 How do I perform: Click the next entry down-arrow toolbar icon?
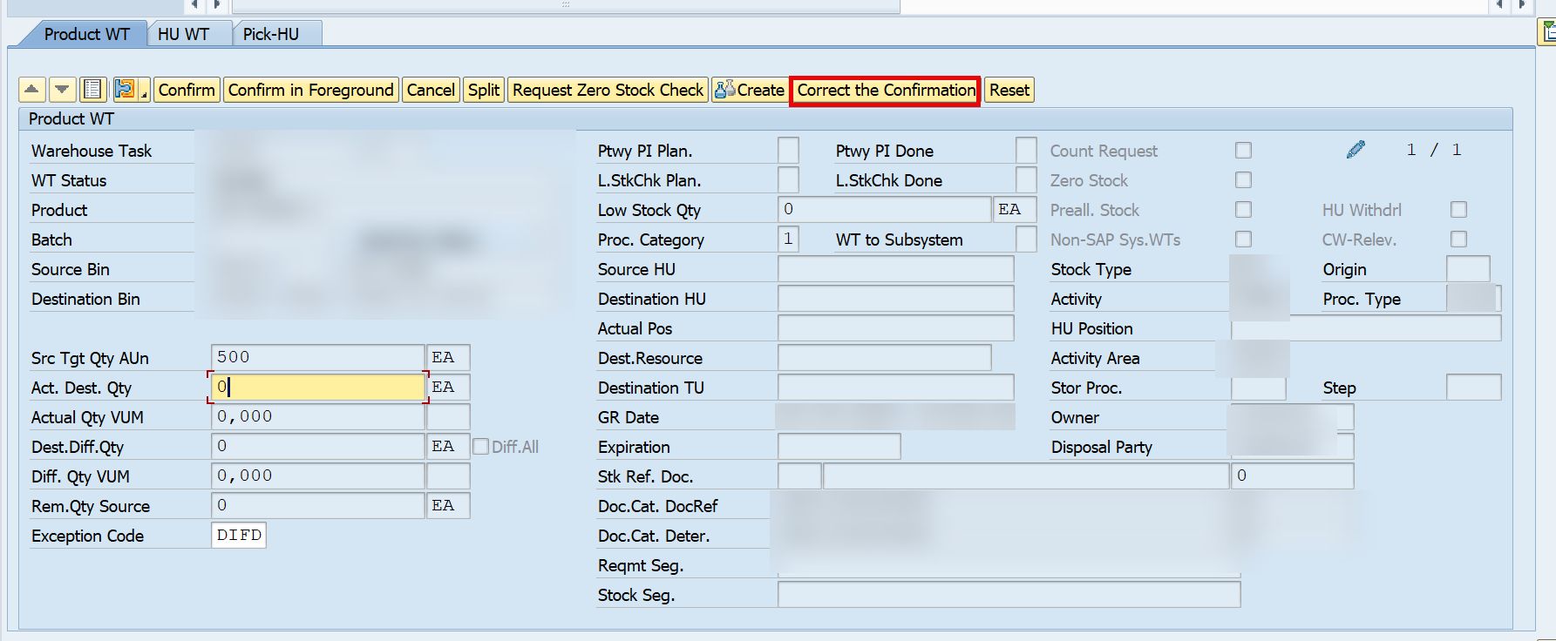(62, 90)
